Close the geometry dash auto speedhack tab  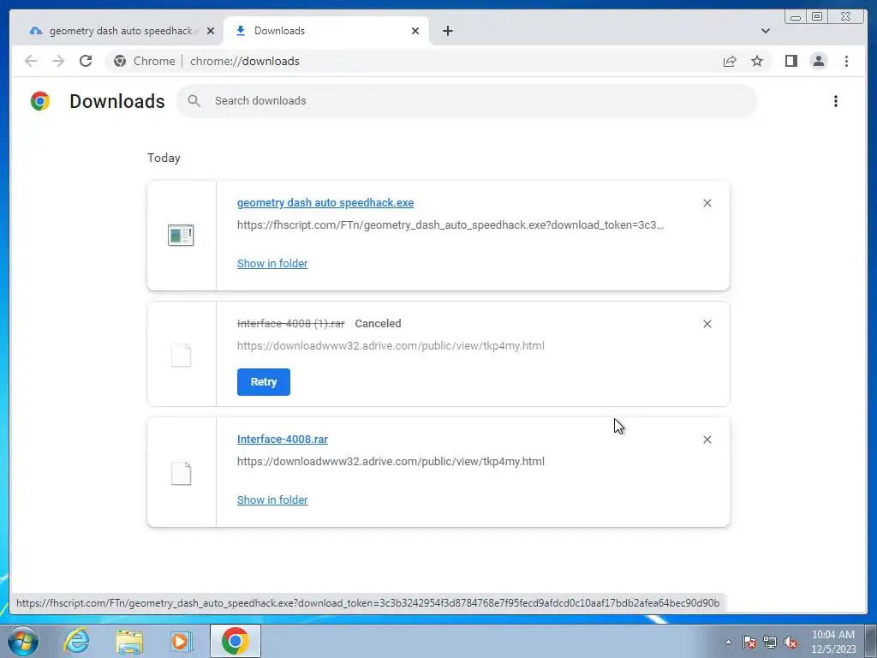(x=211, y=31)
